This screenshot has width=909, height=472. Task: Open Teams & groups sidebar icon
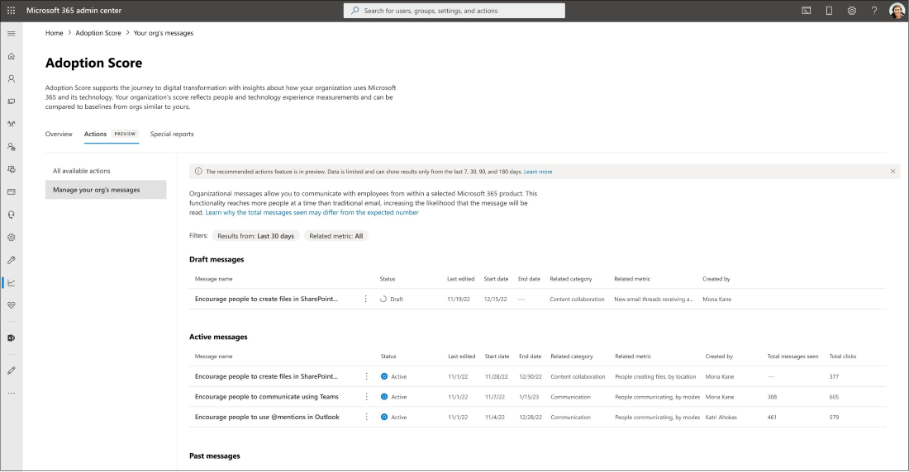pyautogui.click(x=11, y=124)
